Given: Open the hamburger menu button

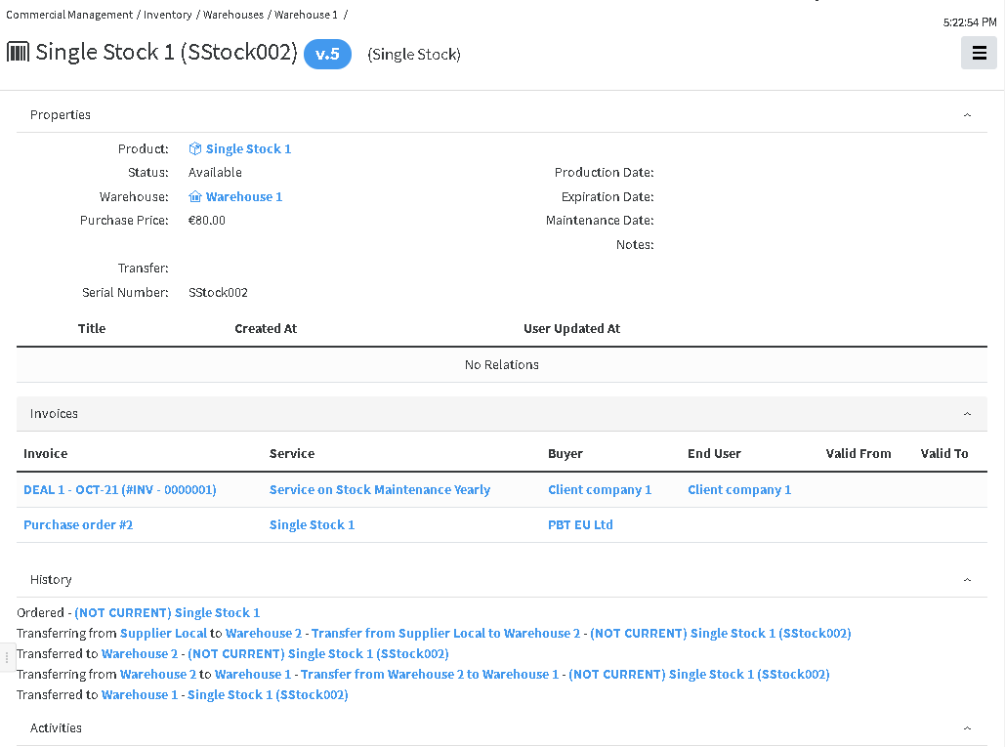Looking at the screenshot, I should point(979,53).
